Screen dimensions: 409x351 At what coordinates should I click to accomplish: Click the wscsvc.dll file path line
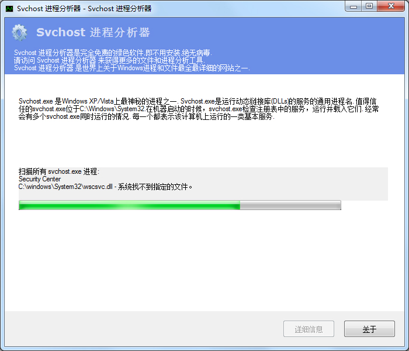click(105, 187)
